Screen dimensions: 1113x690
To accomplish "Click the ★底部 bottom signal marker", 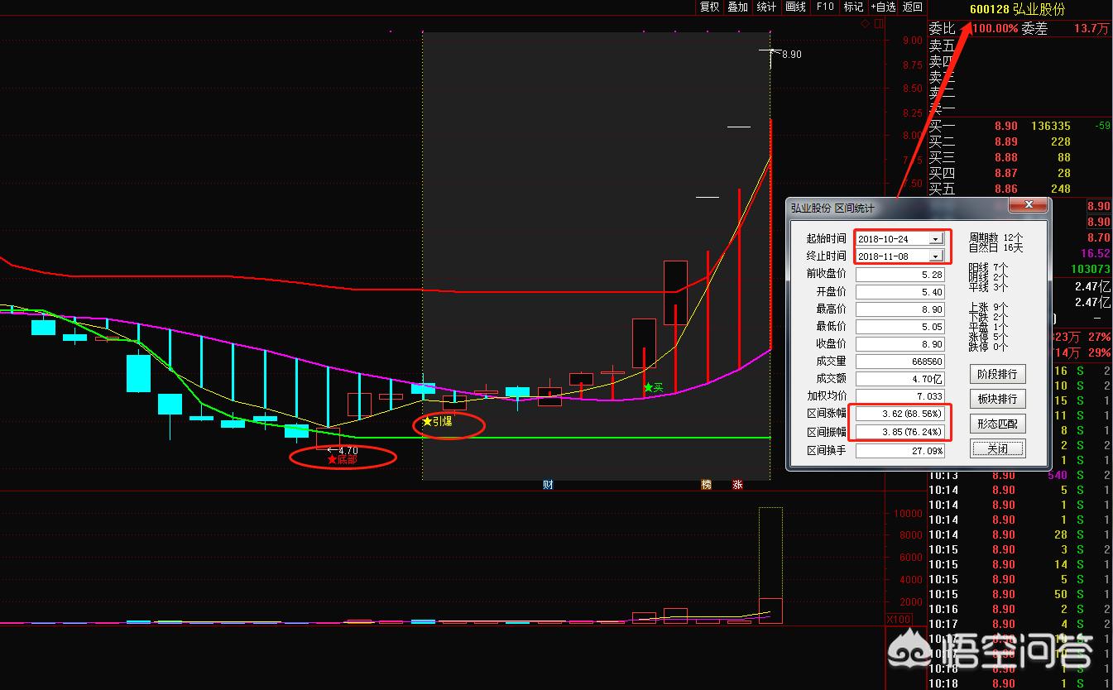I will [x=342, y=459].
